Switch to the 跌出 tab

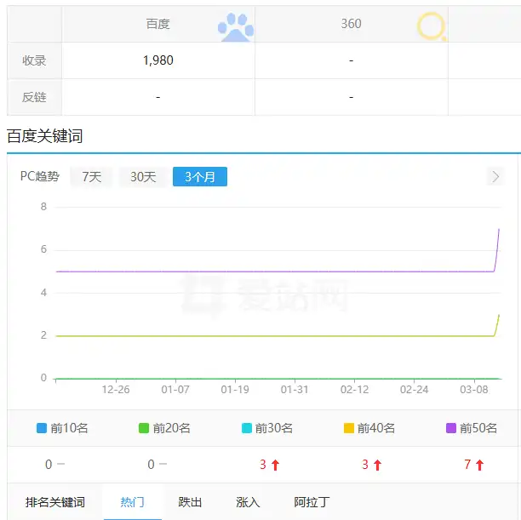(x=190, y=502)
